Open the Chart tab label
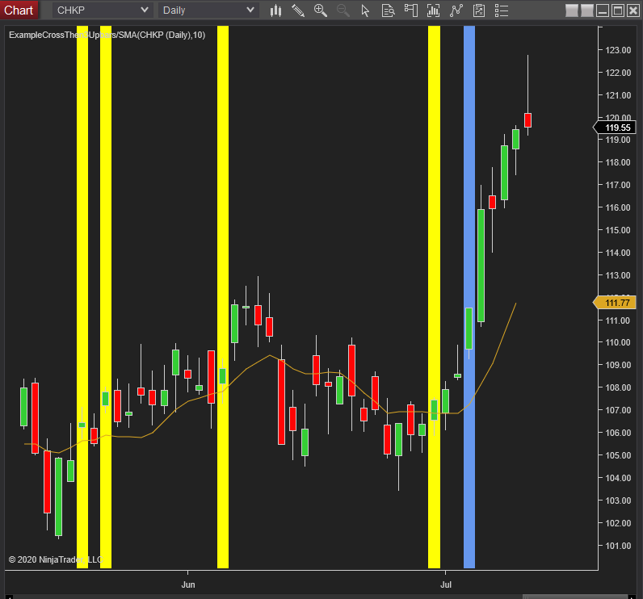 click(x=19, y=10)
